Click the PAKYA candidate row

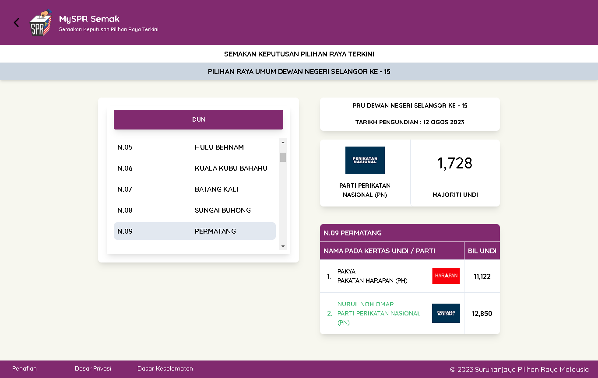[372, 276]
